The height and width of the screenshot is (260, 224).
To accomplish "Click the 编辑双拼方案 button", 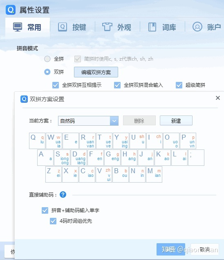I will (x=96, y=72).
